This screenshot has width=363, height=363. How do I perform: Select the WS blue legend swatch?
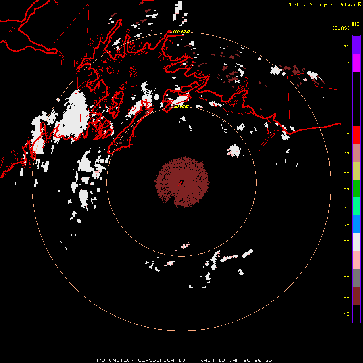pyautogui.click(x=356, y=224)
